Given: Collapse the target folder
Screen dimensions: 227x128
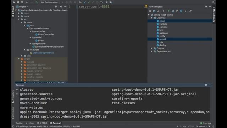Looking at the screenshot, I should click(19, 59).
